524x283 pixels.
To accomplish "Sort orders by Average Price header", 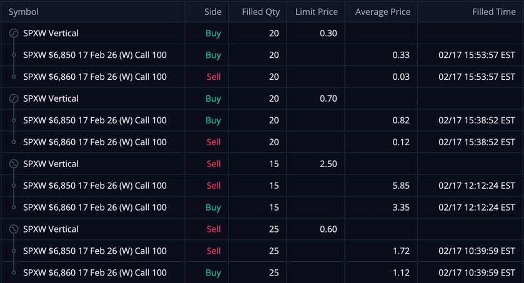I will [382, 12].
